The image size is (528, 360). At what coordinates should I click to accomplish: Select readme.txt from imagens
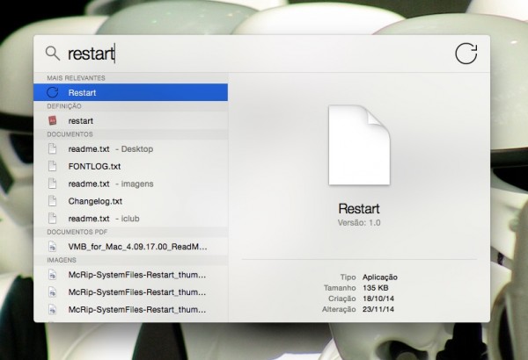(130, 184)
